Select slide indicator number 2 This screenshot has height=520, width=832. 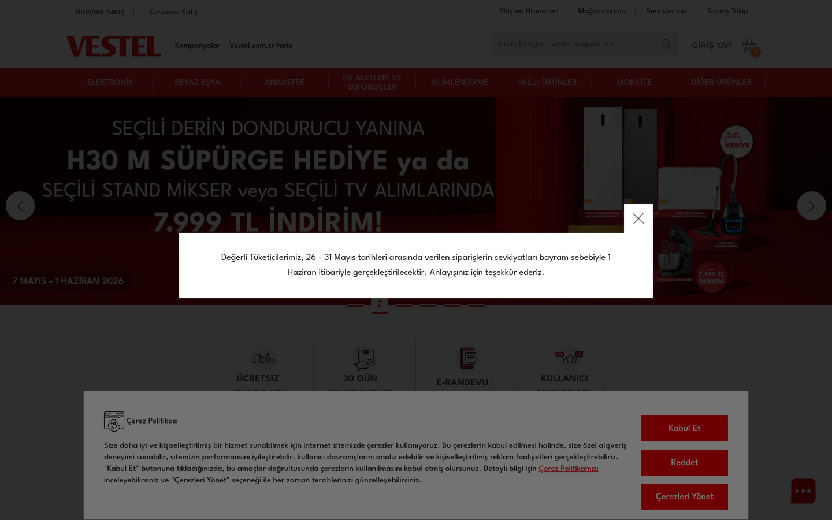(x=380, y=304)
